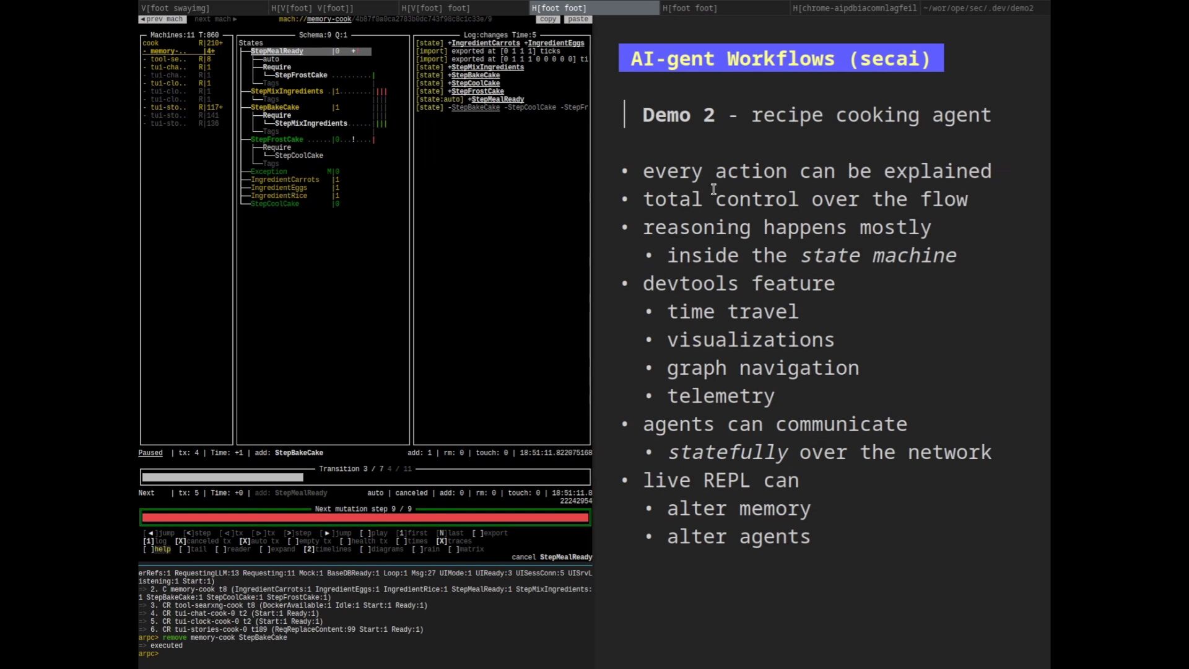Go to the last transaction

[x=450, y=533]
